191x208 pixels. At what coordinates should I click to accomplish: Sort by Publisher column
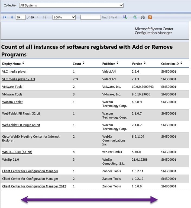coord(117,63)
